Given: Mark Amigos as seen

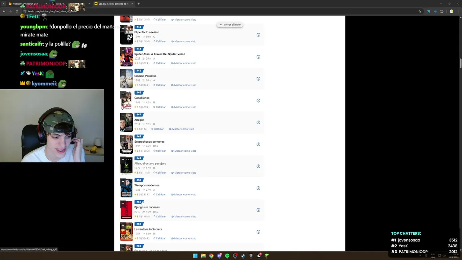Looking at the screenshot, I should (x=181, y=129).
